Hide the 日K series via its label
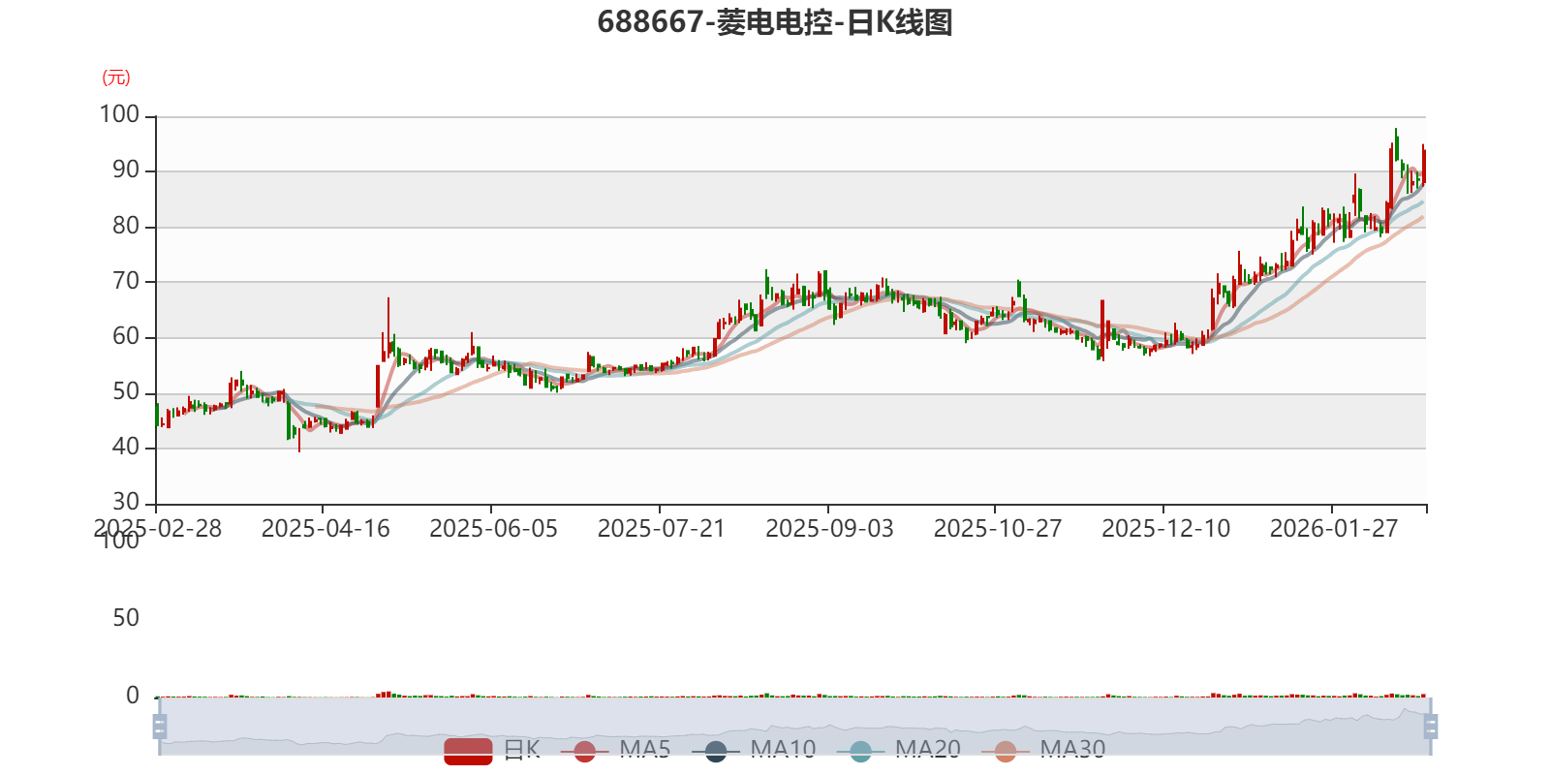The width and height of the screenshot is (1550, 775). point(521,750)
